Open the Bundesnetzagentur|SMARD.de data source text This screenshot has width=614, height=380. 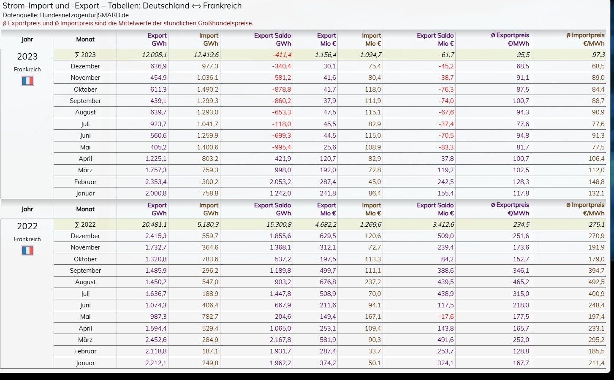tap(84, 15)
